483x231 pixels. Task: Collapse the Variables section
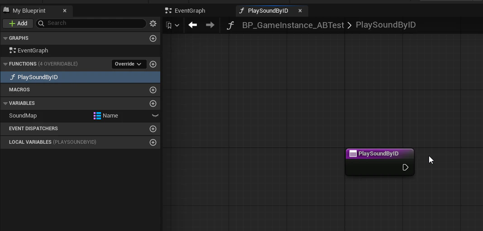(5, 104)
